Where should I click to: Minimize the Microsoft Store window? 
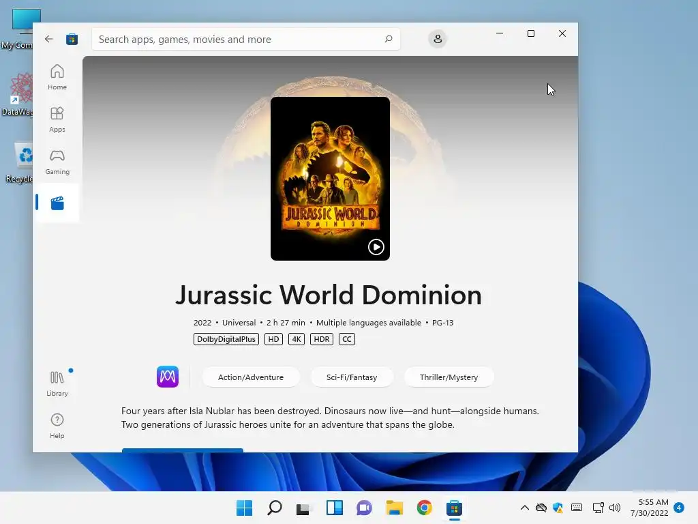(x=500, y=33)
